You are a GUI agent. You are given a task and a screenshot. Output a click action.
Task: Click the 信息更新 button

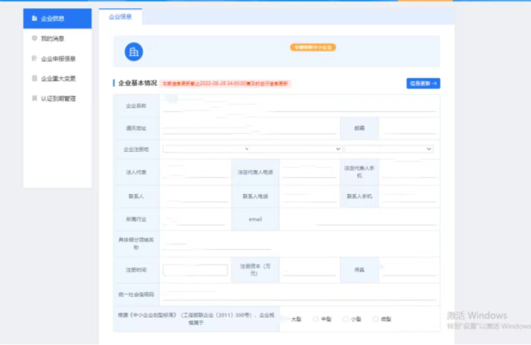423,83
